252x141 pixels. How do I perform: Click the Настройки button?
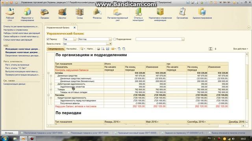(x=72, y=49)
